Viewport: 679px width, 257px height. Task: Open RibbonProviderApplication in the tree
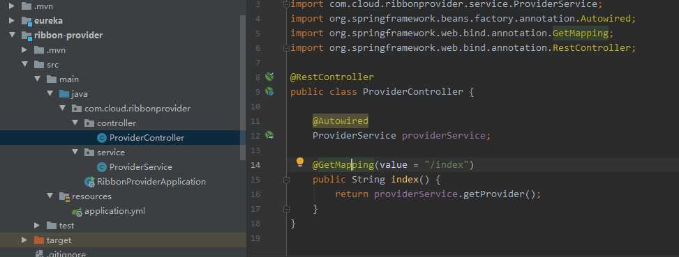coord(151,182)
